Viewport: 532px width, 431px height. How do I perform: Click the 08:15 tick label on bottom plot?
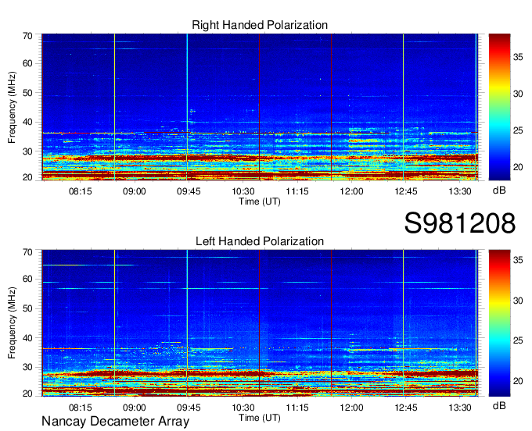[x=81, y=408]
